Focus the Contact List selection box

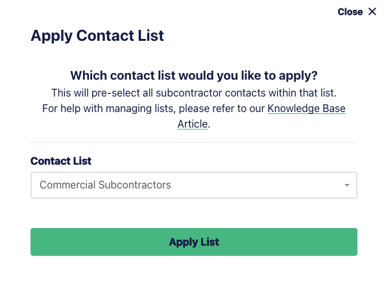pos(194,185)
